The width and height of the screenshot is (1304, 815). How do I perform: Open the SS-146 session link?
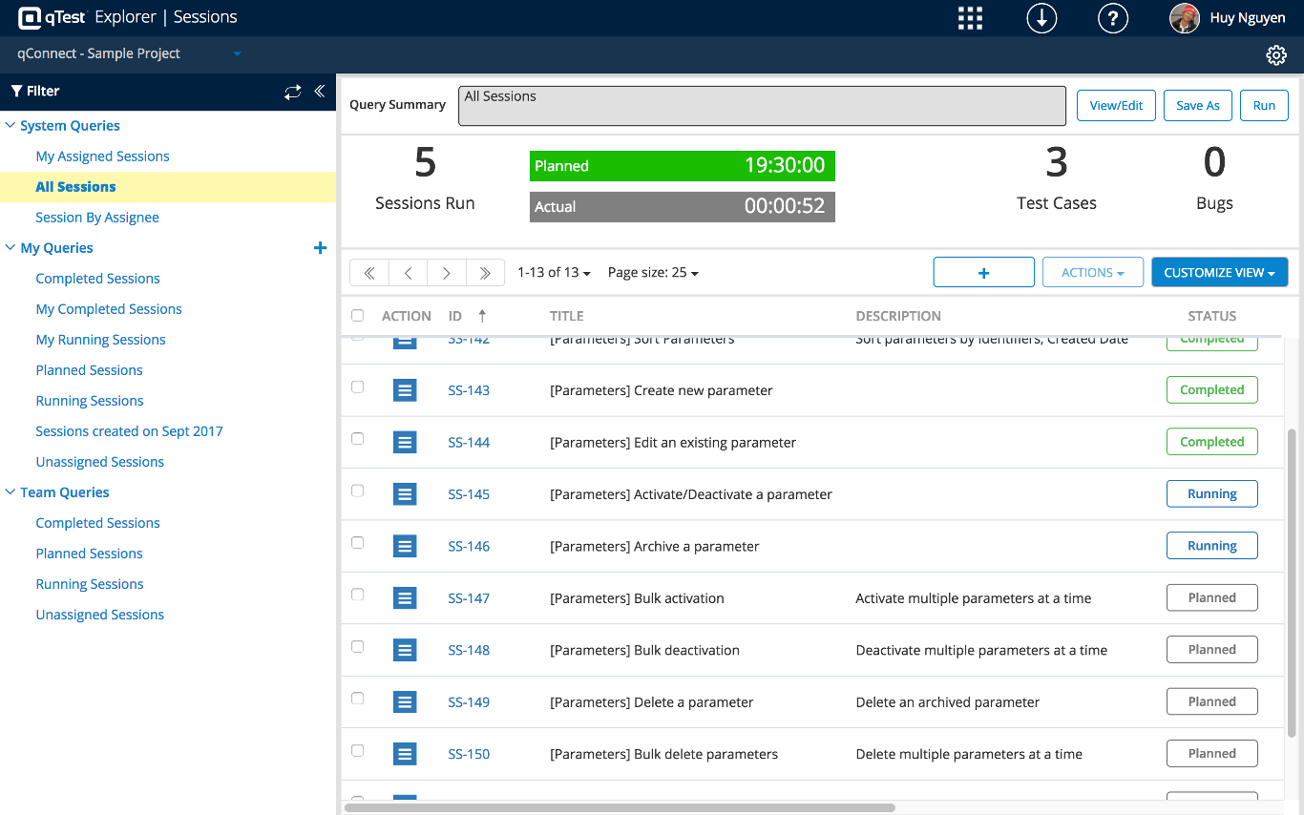click(469, 547)
